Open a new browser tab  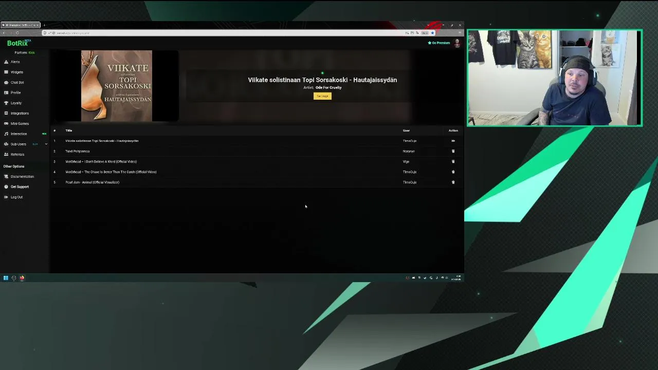(44, 25)
